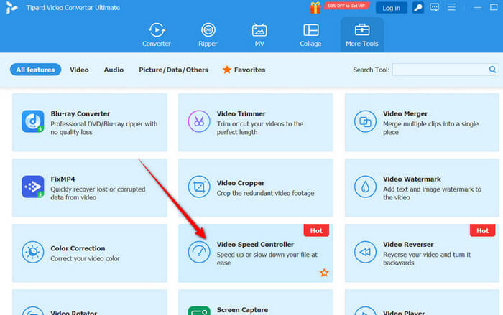
Task: Open the Video Player title
Action: tap(404, 312)
